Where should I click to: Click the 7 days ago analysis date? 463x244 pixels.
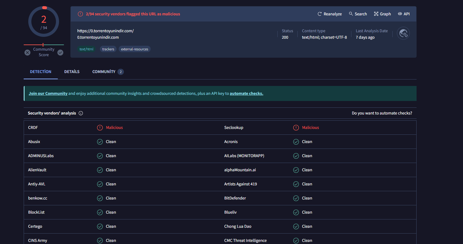pyautogui.click(x=365, y=37)
